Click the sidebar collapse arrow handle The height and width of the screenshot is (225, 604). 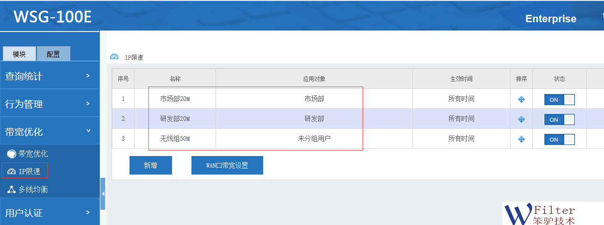click(103, 194)
